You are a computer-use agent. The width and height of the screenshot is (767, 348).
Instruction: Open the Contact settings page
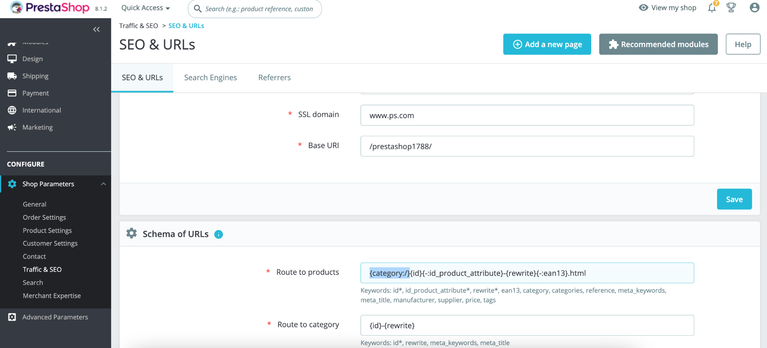(x=34, y=257)
